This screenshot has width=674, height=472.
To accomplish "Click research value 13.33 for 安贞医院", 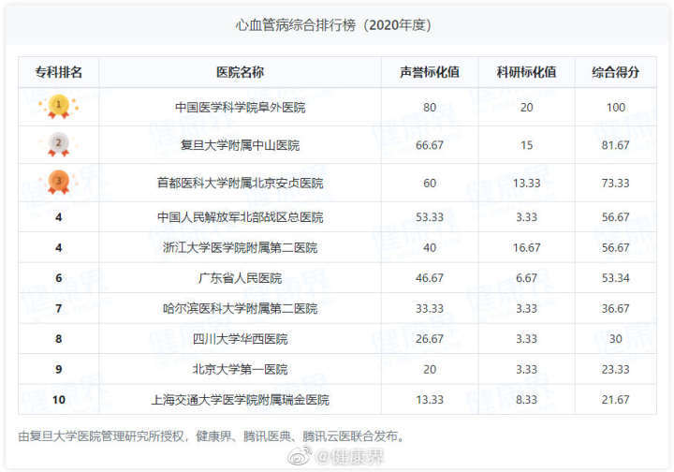I will click(x=526, y=183).
